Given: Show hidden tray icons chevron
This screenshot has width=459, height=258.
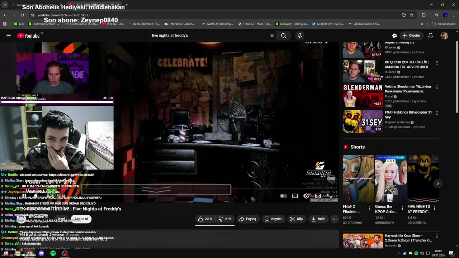Looking at the screenshot, I should coord(399,253).
